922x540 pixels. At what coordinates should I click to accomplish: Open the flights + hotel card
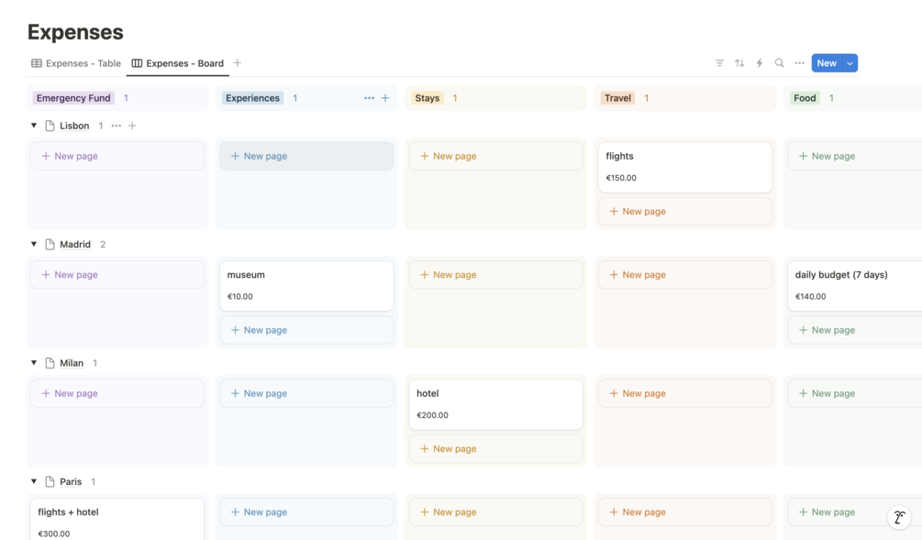pyautogui.click(x=117, y=520)
